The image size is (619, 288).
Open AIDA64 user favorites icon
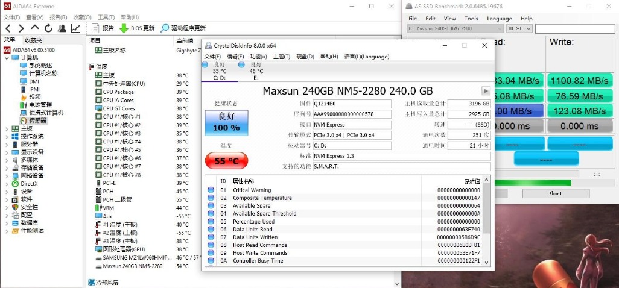[62, 28]
